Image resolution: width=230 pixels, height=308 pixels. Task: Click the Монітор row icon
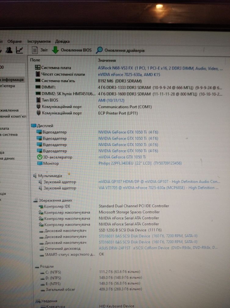(40, 163)
